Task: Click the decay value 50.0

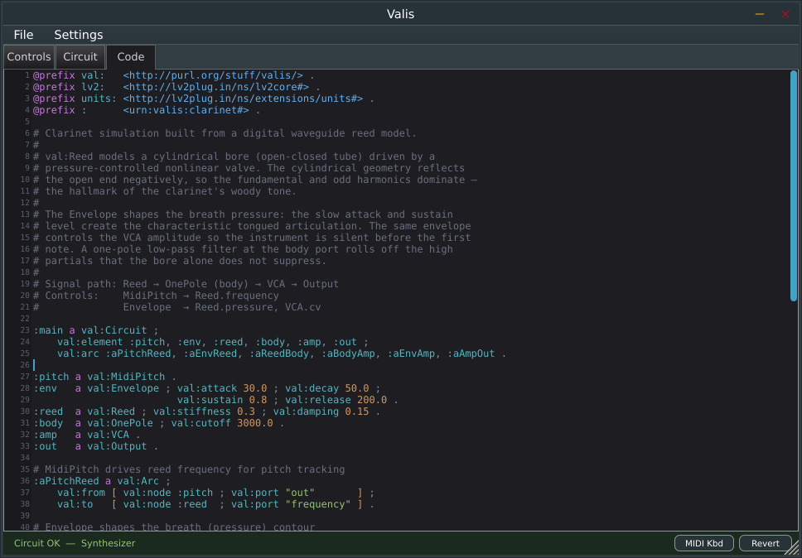Action: (x=357, y=389)
